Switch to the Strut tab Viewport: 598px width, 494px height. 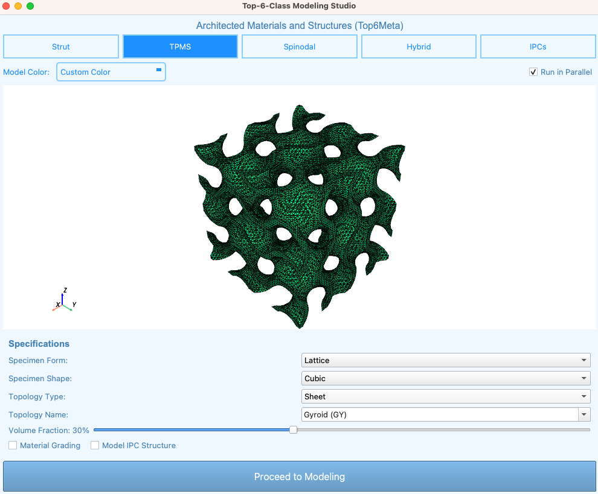tap(61, 46)
